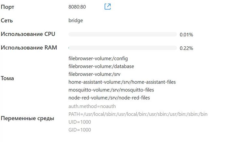
Task: Open port 8080:80 via external link icon
Action: click(x=108, y=7)
